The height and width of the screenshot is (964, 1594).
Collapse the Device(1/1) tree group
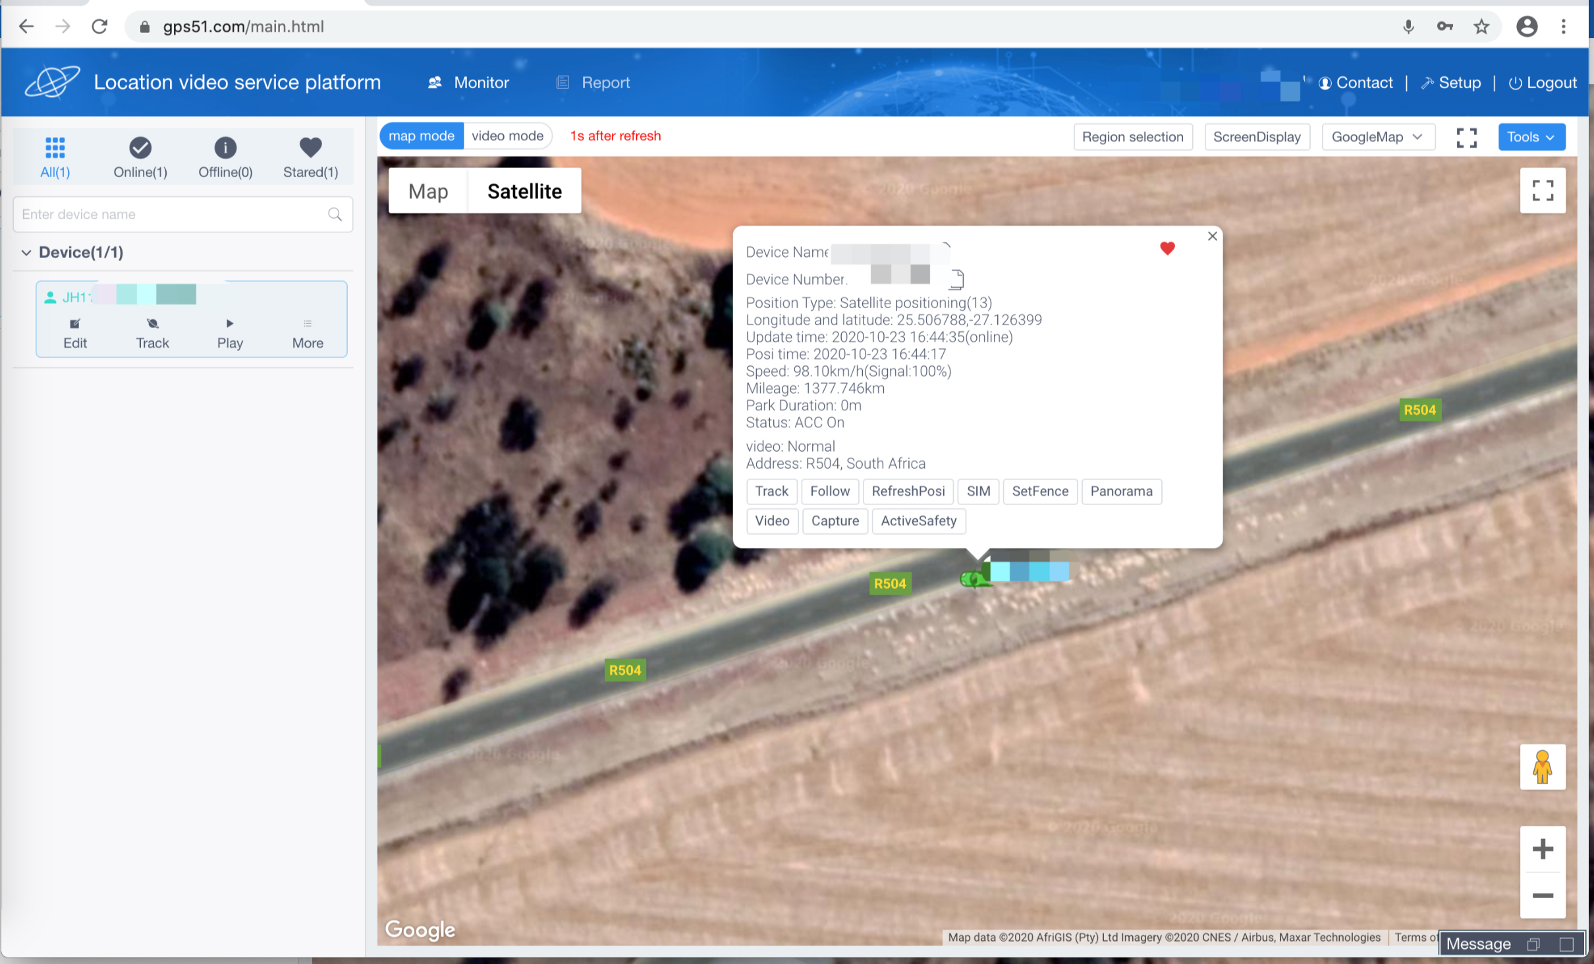pyautogui.click(x=26, y=252)
